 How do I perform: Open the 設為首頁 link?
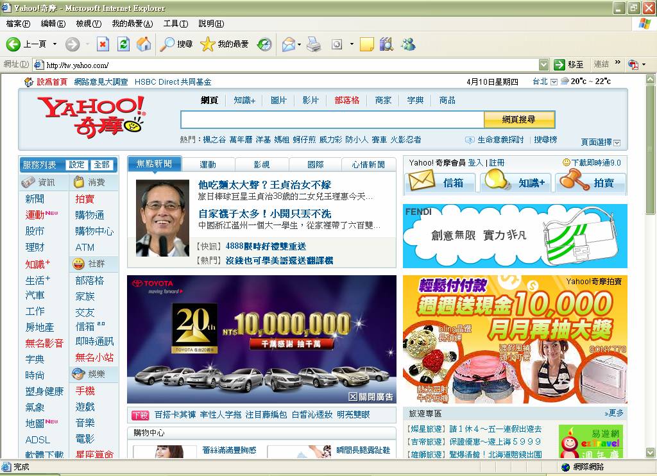[51, 81]
